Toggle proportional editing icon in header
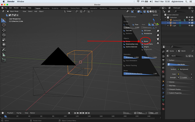The height and width of the screenshot is (122, 195). pos(89,12)
